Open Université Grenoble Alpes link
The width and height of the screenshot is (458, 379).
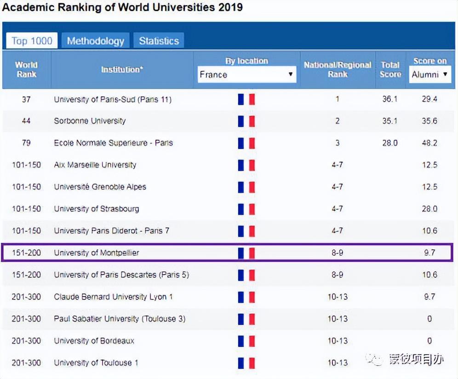100,187
